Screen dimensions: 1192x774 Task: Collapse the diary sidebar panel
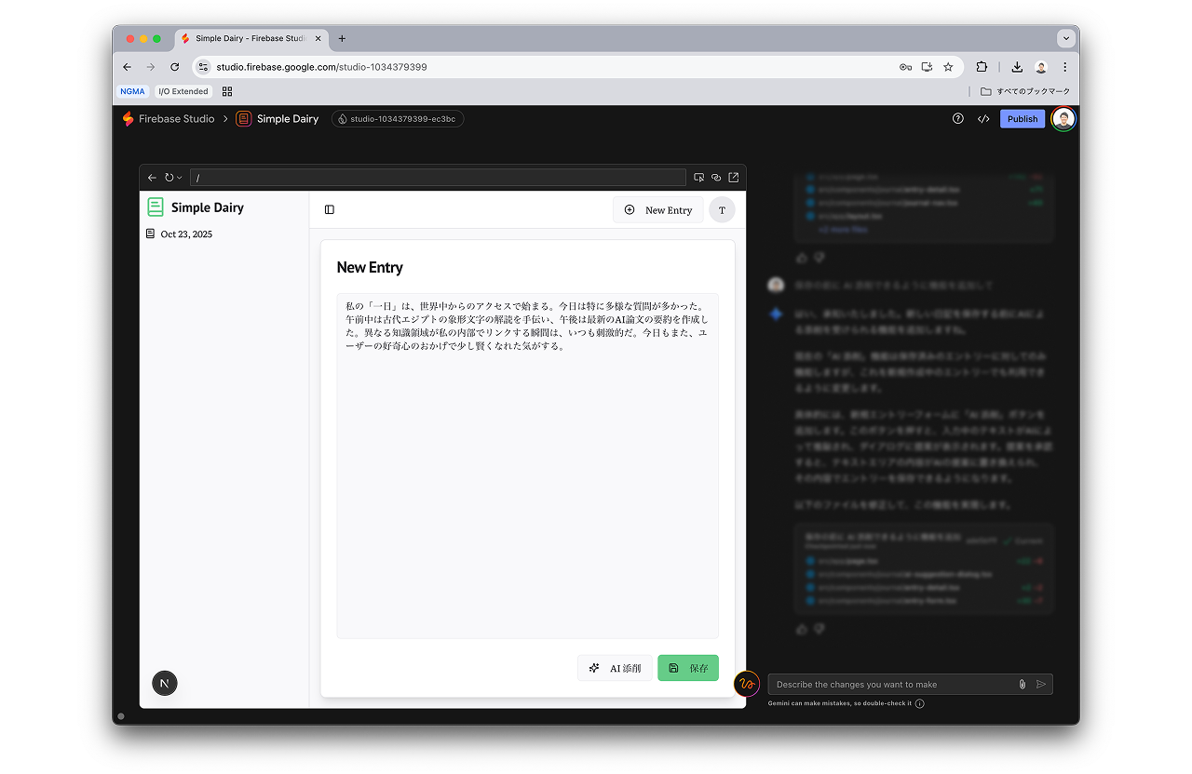[x=329, y=209]
